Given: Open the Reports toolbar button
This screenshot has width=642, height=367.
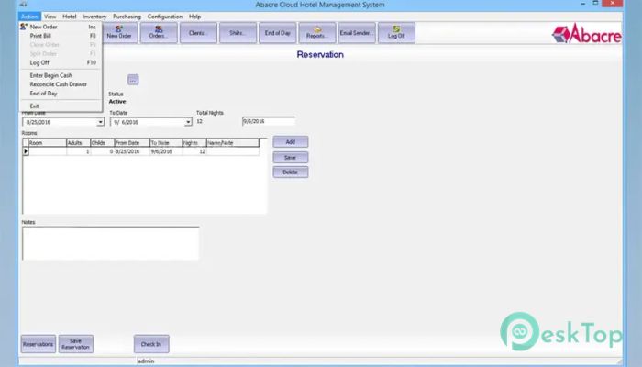Looking at the screenshot, I should tap(317, 33).
